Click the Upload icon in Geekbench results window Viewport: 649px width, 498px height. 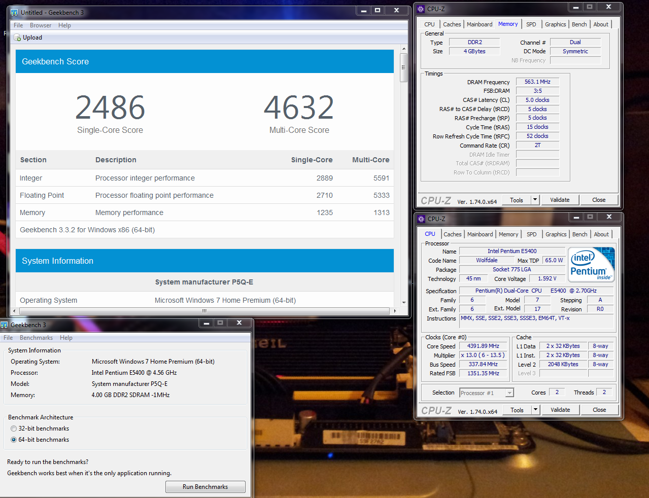click(17, 38)
